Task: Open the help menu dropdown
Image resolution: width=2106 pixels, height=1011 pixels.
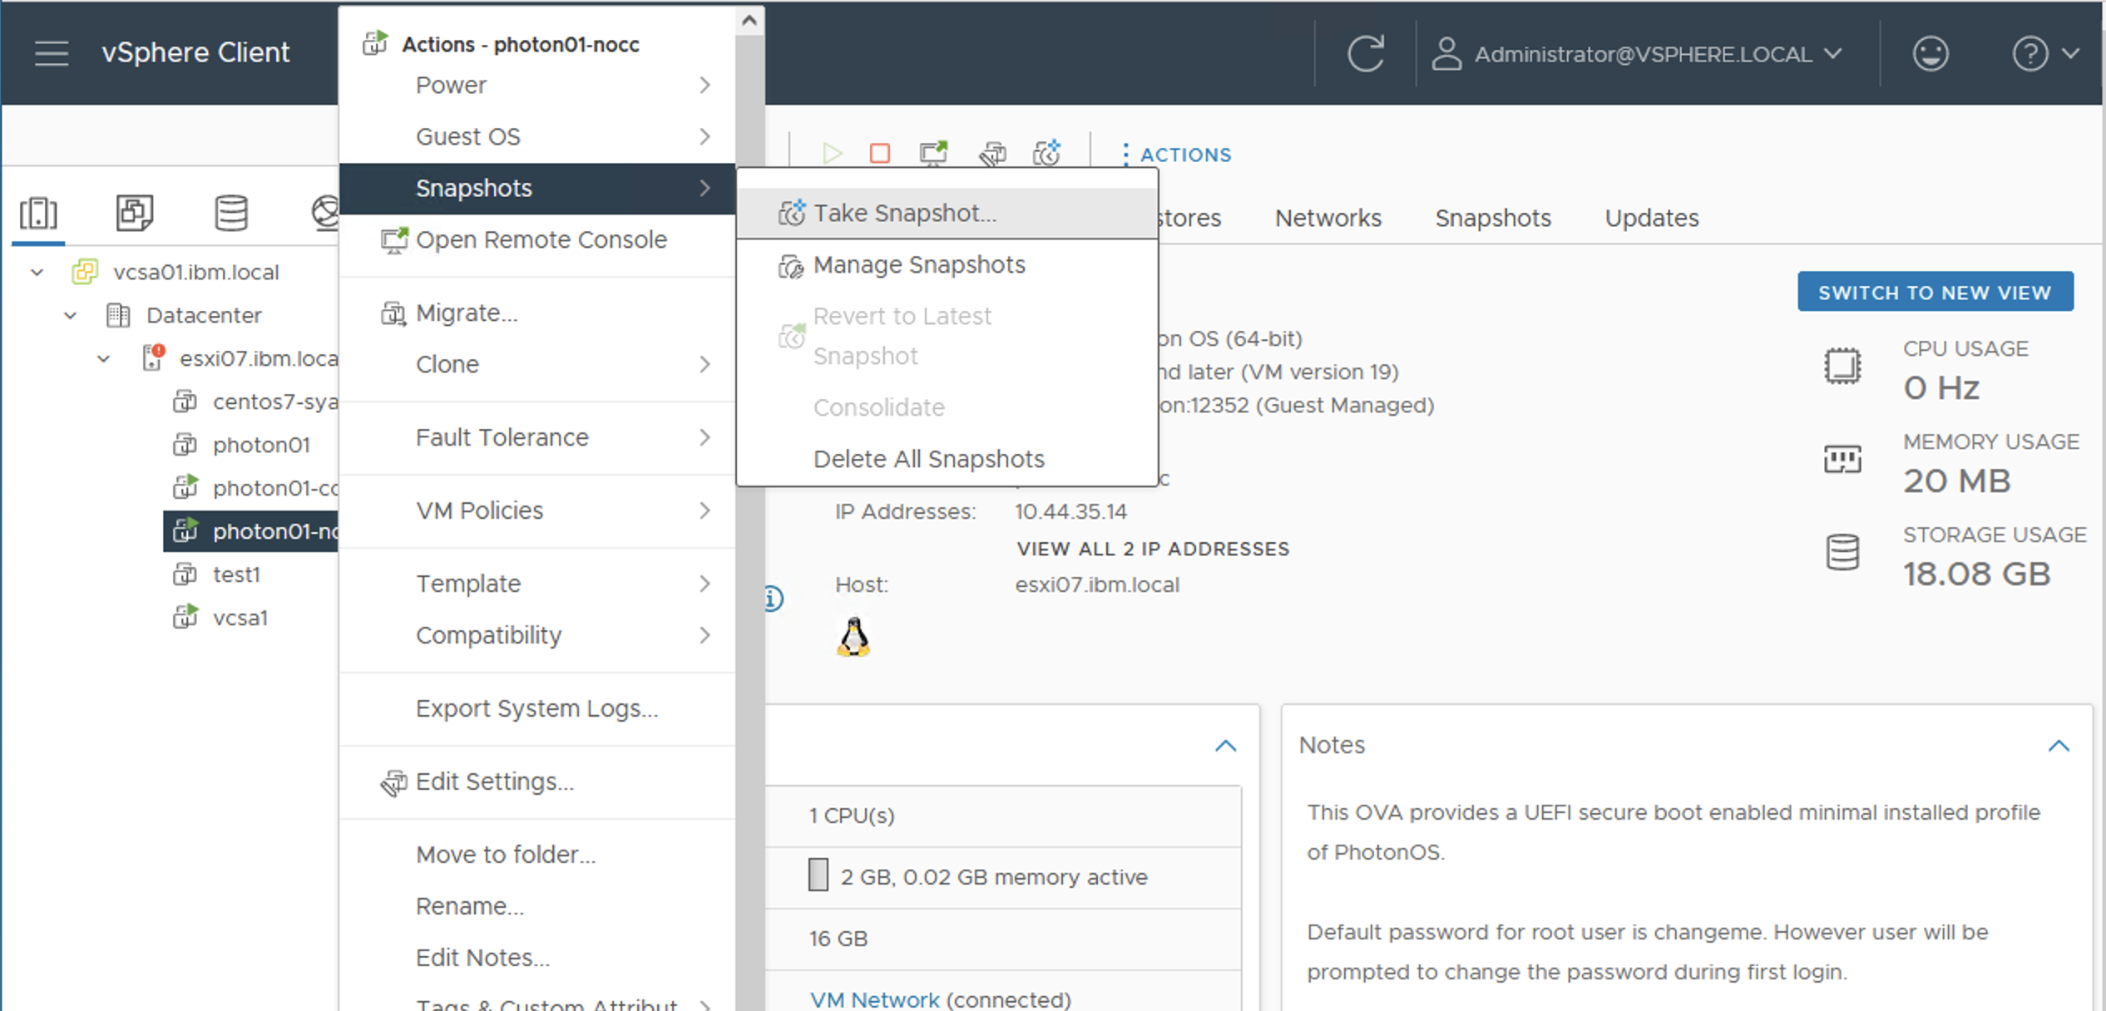Action: tap(2044, 54)
